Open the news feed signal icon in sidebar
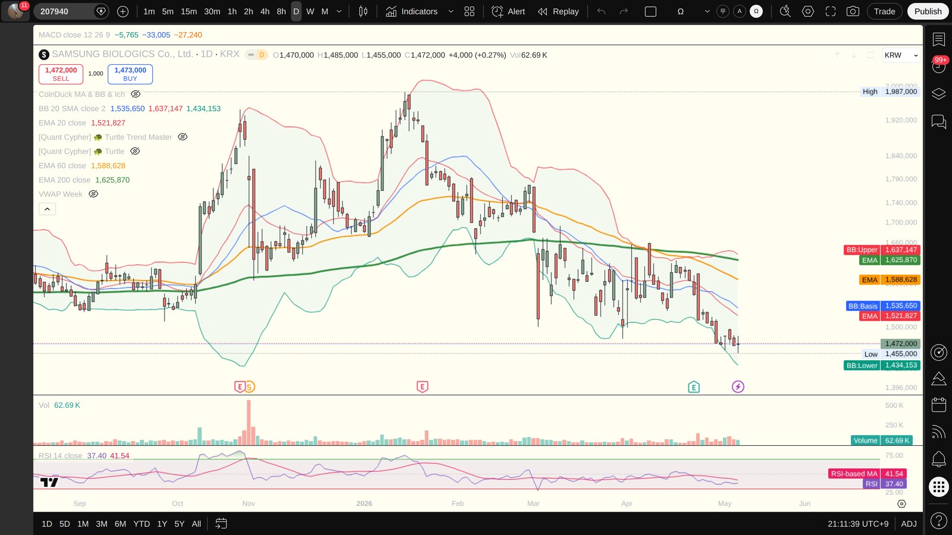 pyautogui.click(x=938, y=432)
